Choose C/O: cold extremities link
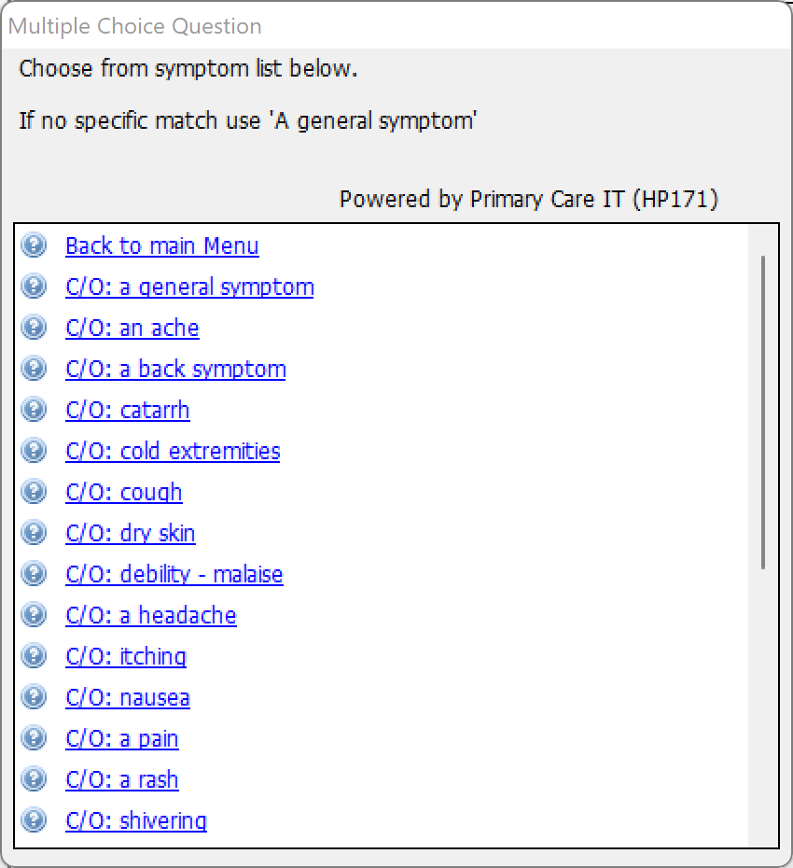This screenshot has width=793, height=868. click(x=173, y=451)
